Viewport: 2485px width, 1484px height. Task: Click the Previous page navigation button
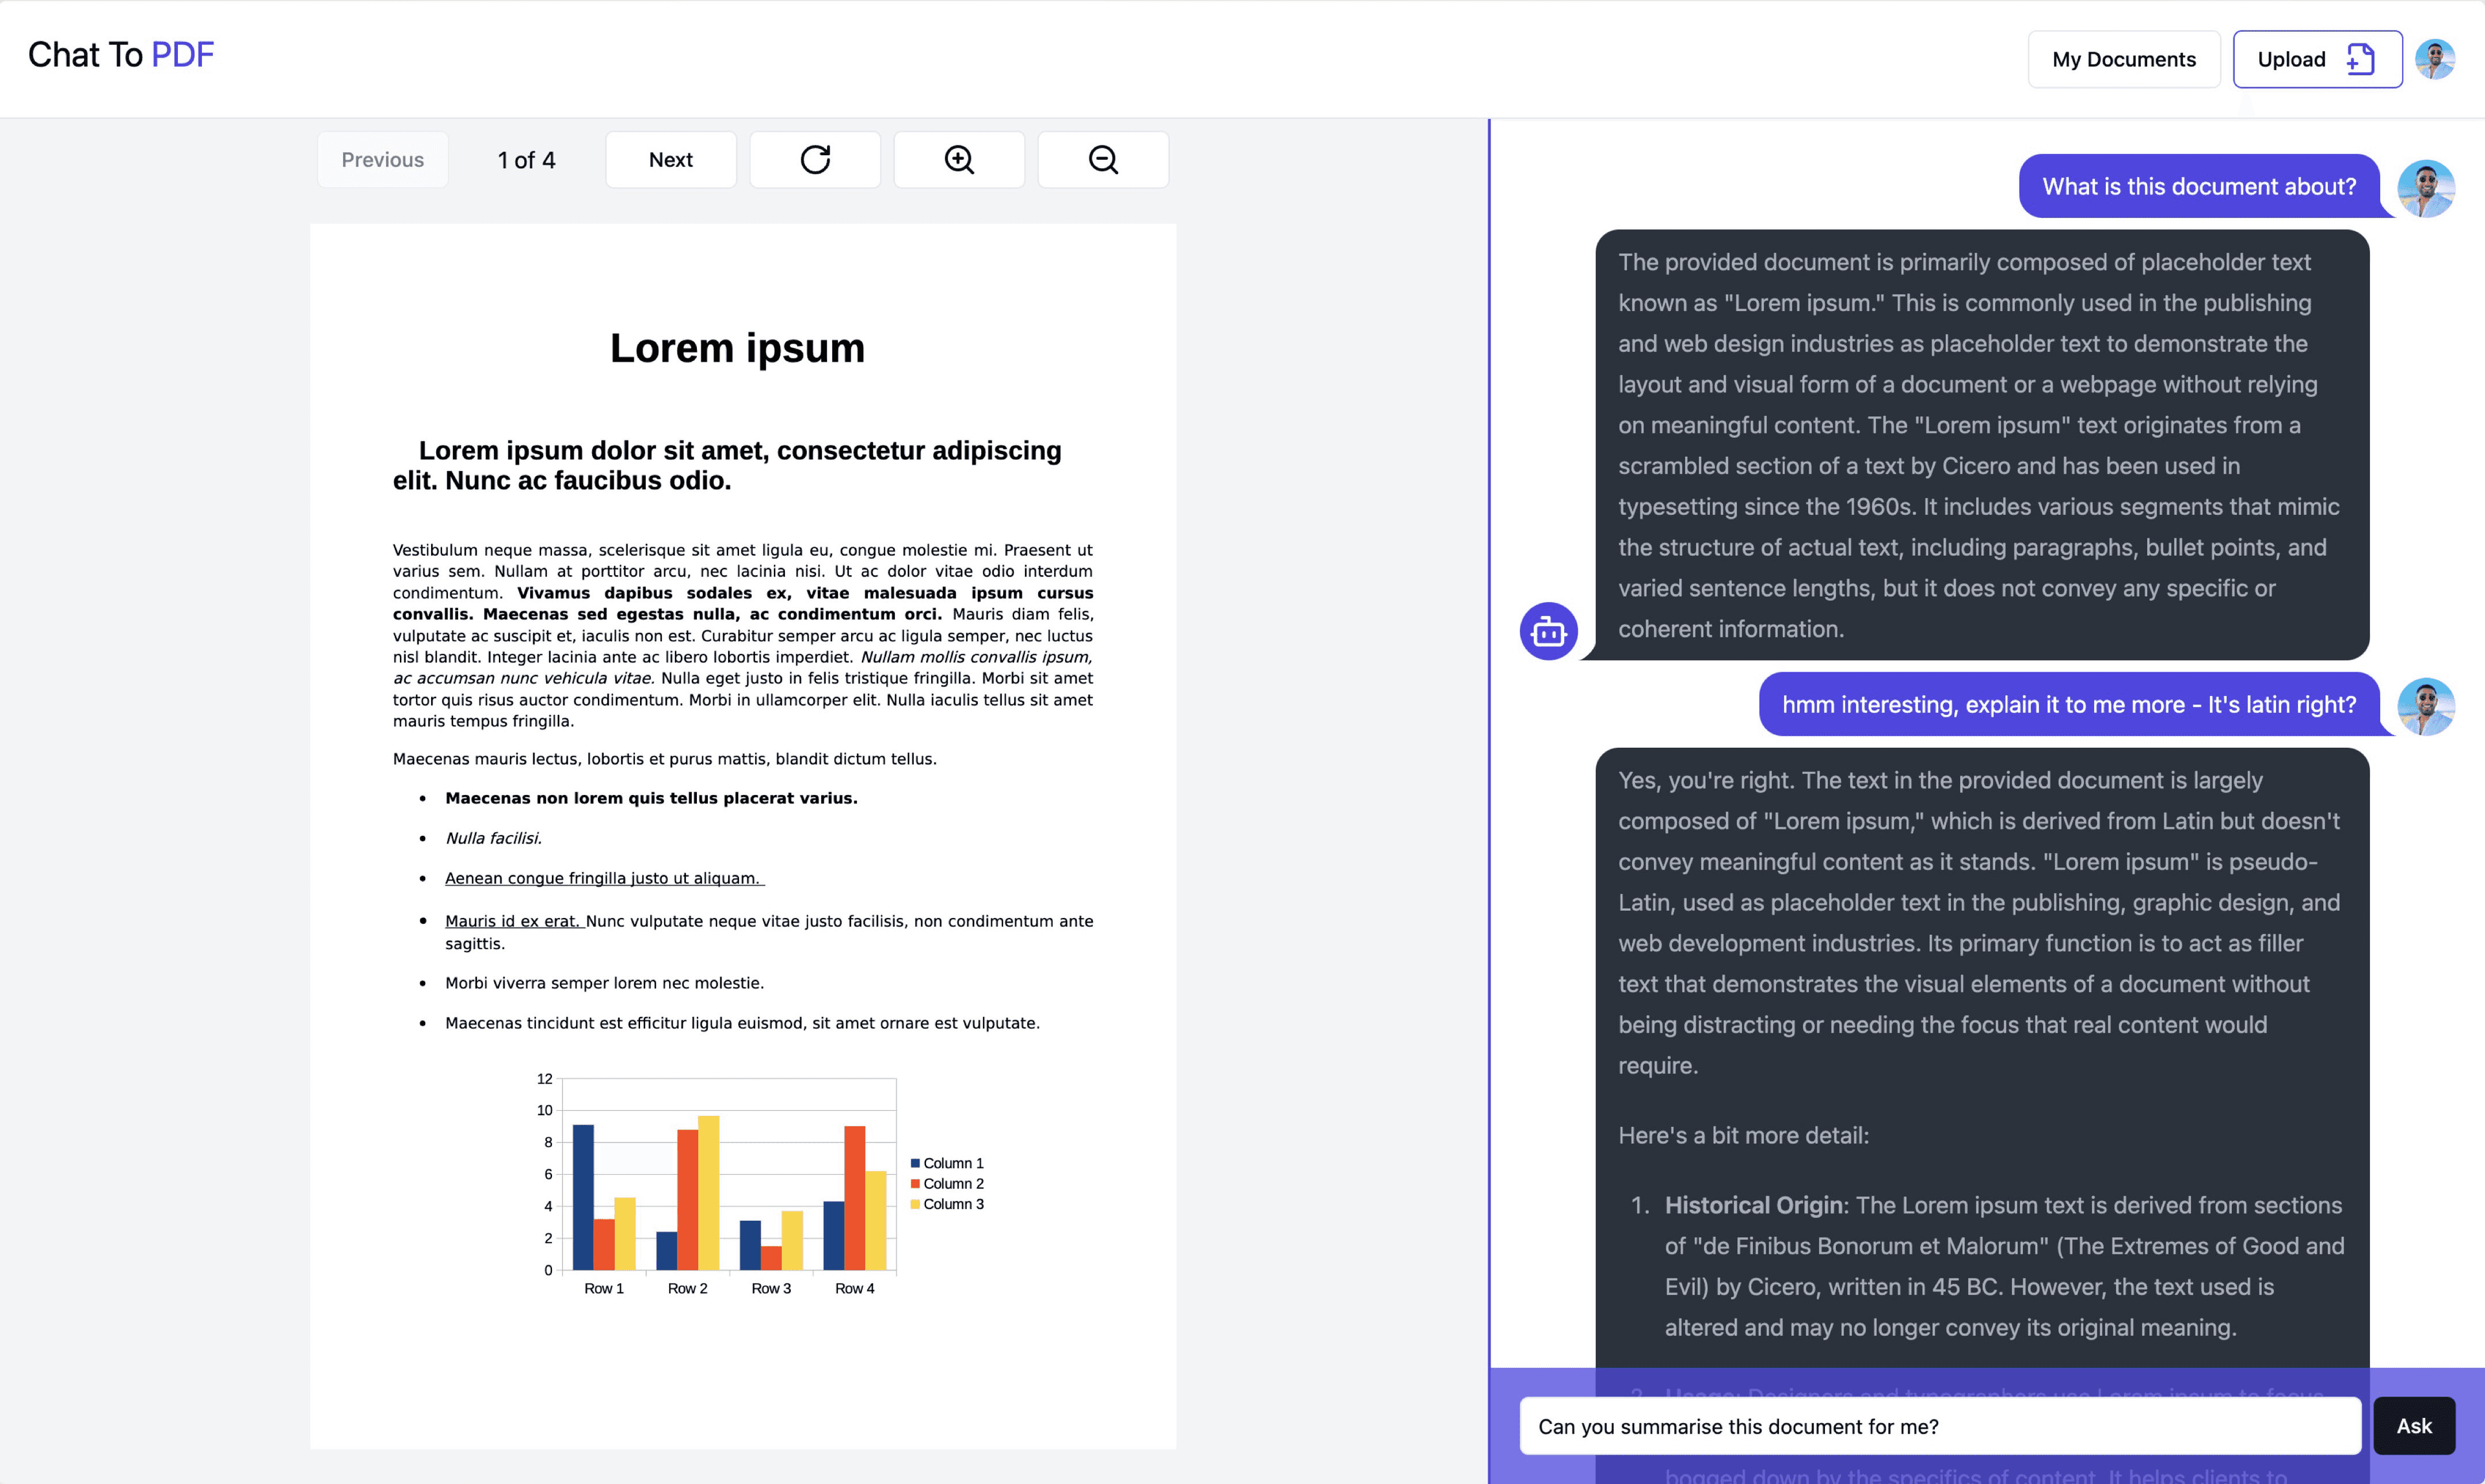(x=384, y=159)
